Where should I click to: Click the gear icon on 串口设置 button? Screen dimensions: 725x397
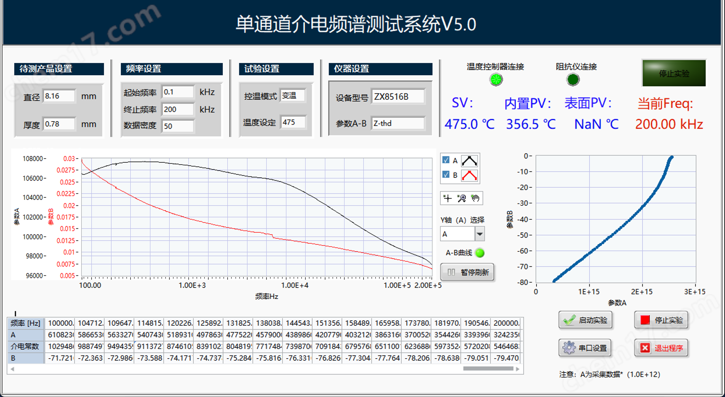pos(569,348)
